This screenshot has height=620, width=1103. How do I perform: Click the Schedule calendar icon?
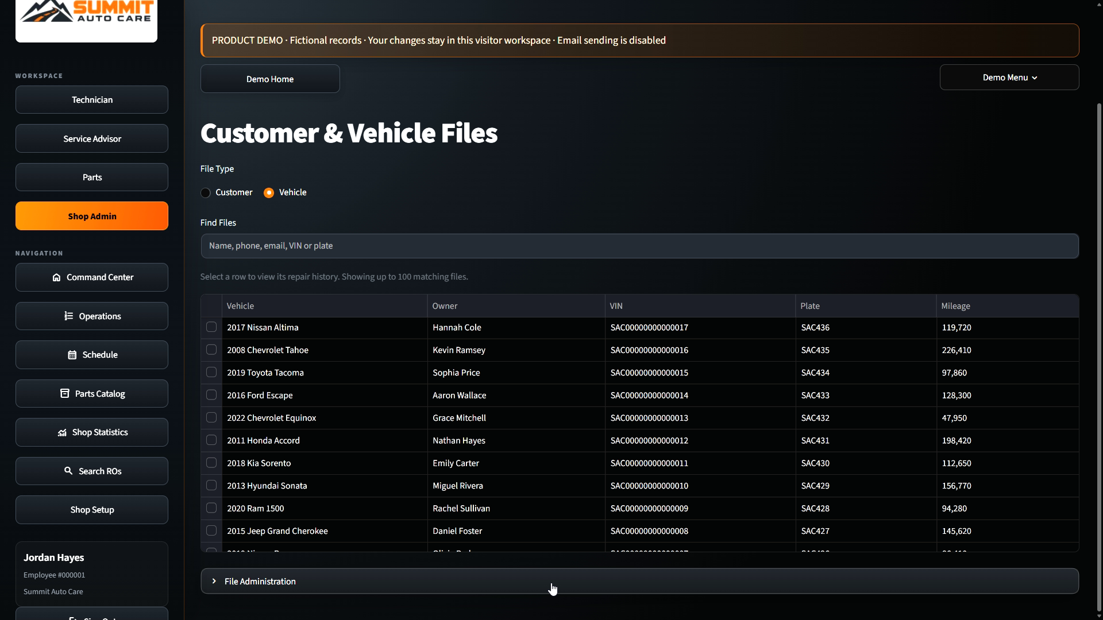click(72, 355)
